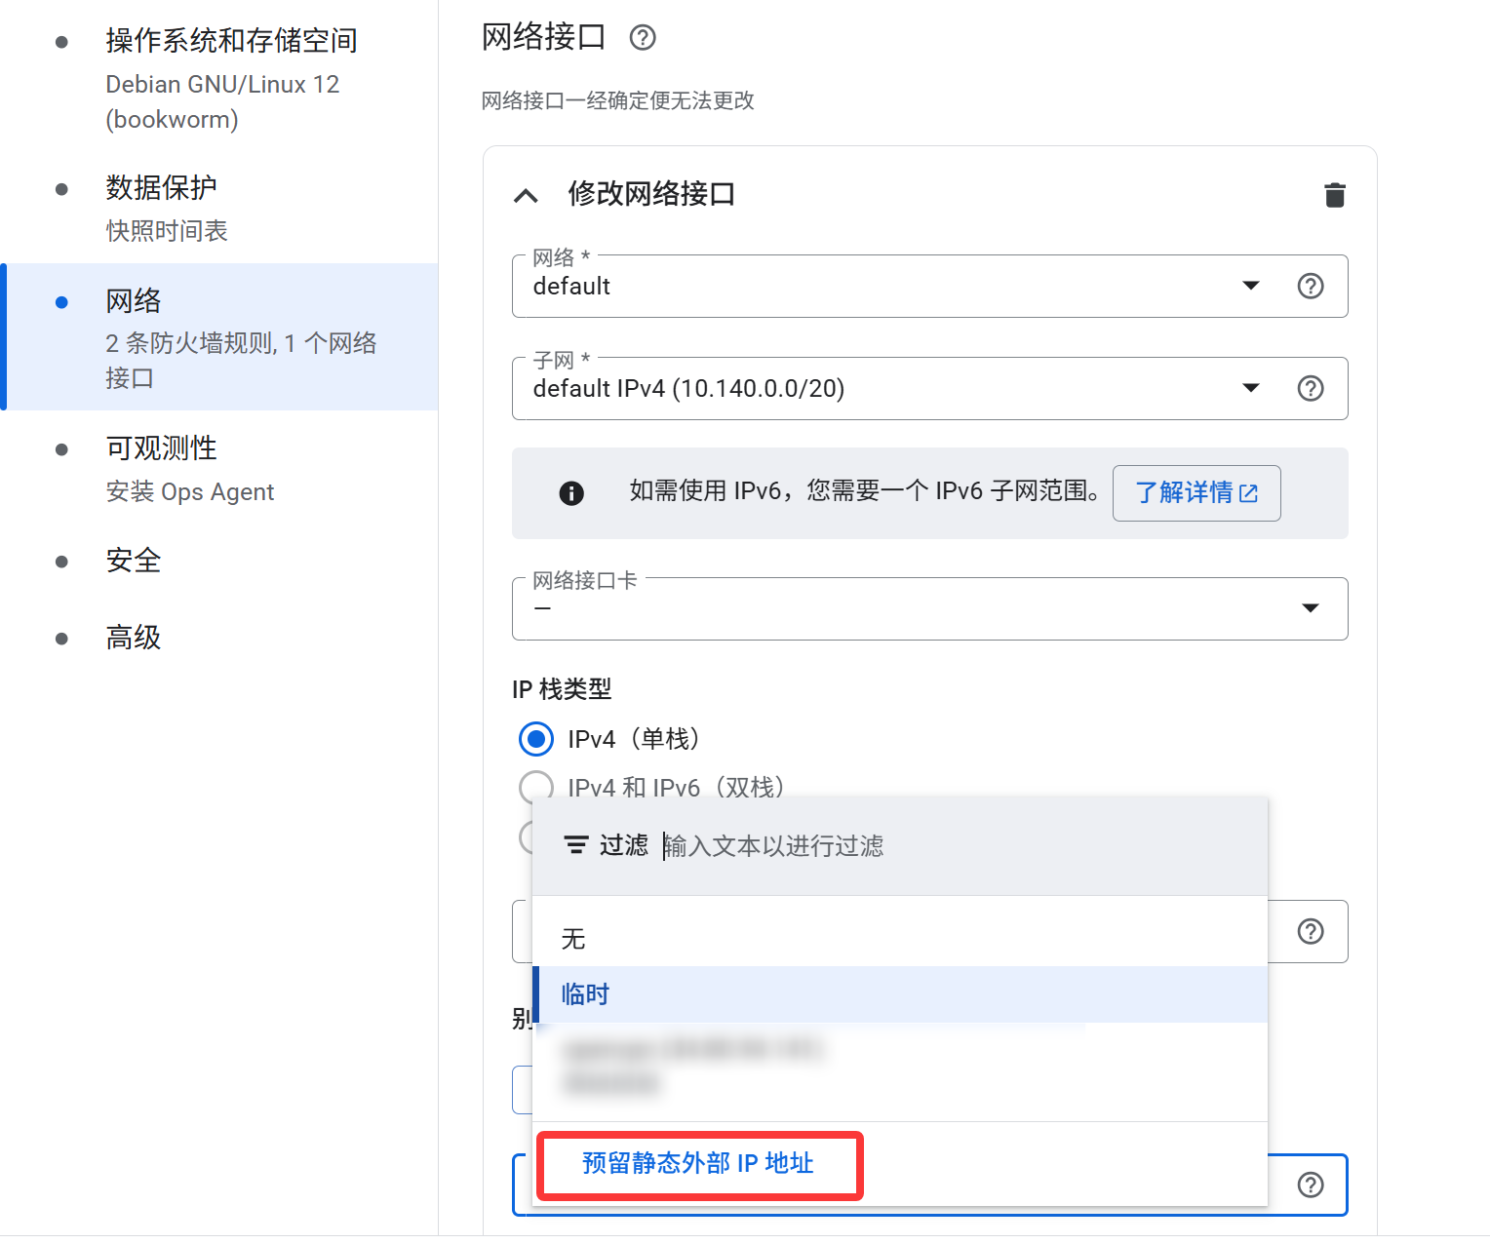The image size is (1490, 1244).
Task: Click help icon beside external IP field
Action: click(x=1311, y=1185)
